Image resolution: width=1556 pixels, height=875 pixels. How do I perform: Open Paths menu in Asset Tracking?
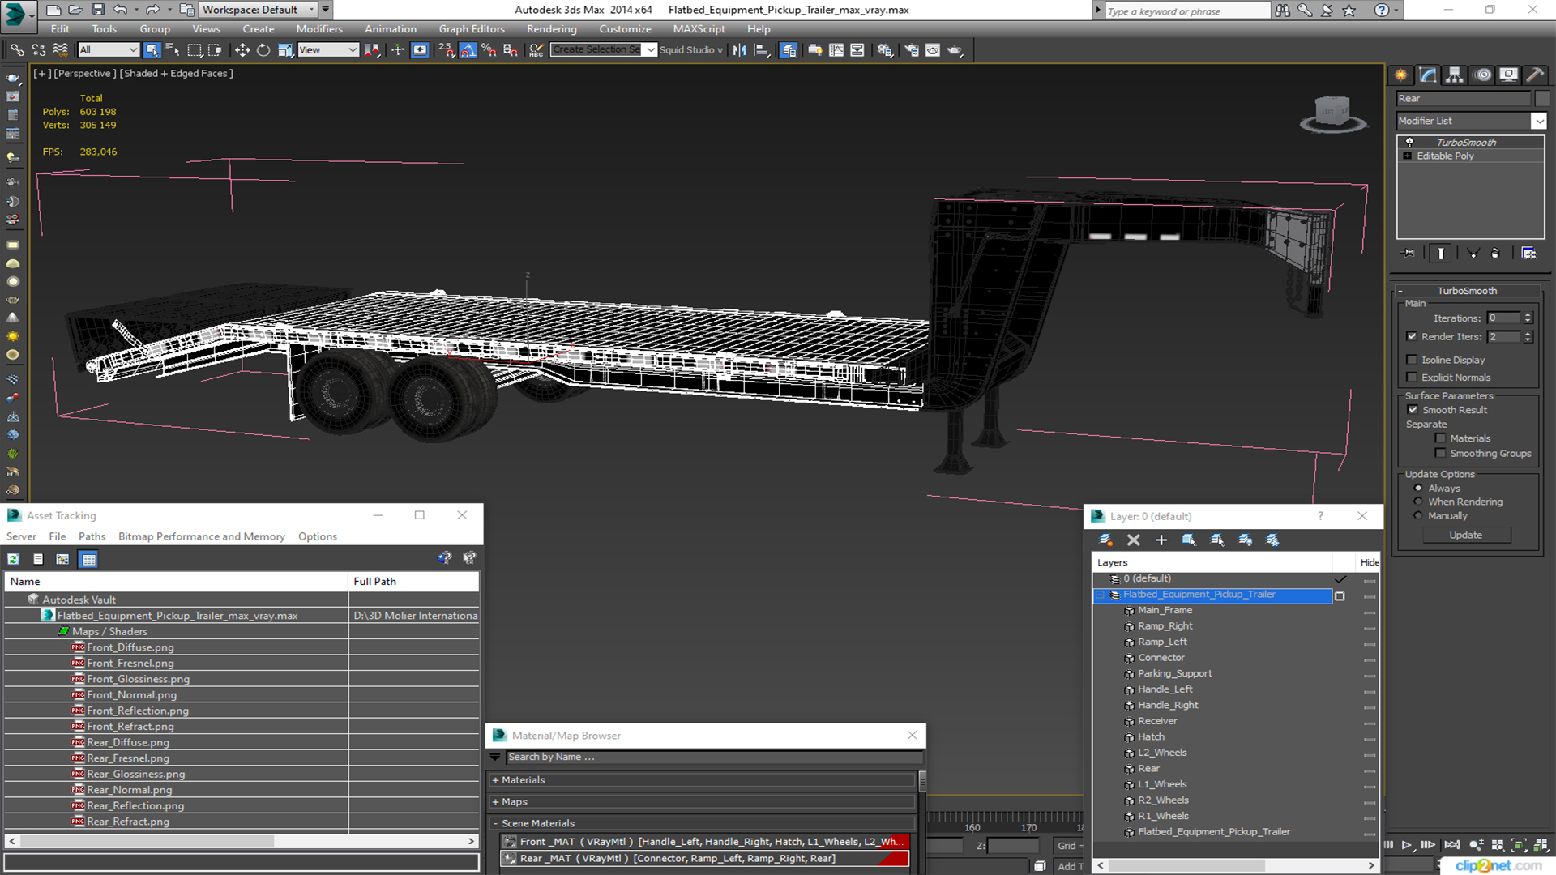(x=92, y=536)
